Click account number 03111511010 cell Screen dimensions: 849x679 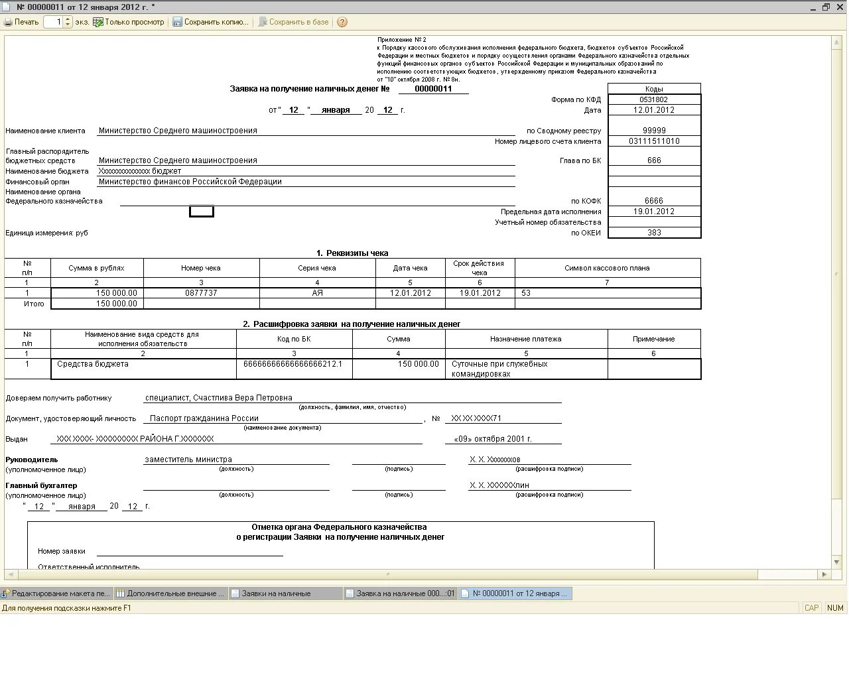tap(654, 141)
